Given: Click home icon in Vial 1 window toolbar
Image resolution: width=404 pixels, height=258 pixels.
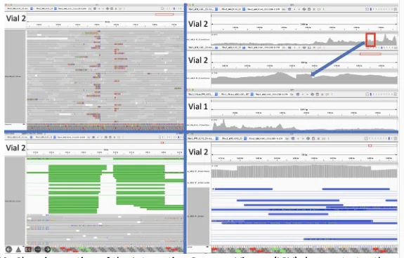Looking at the screenshot, I should pyautogui.click(x=298, y=95).
